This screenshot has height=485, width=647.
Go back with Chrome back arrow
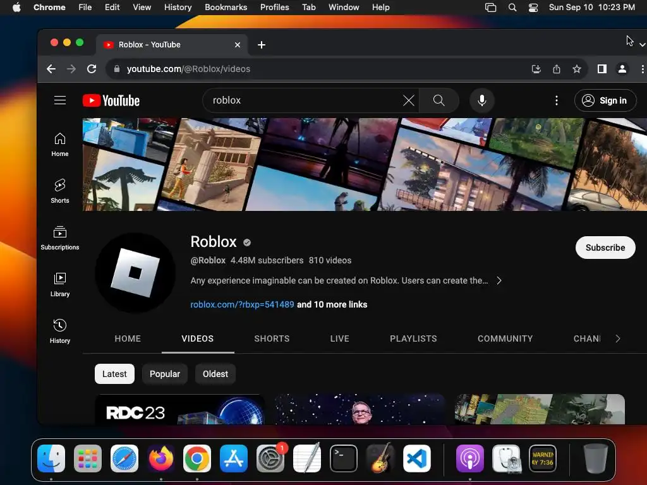[x=51, y=69]
